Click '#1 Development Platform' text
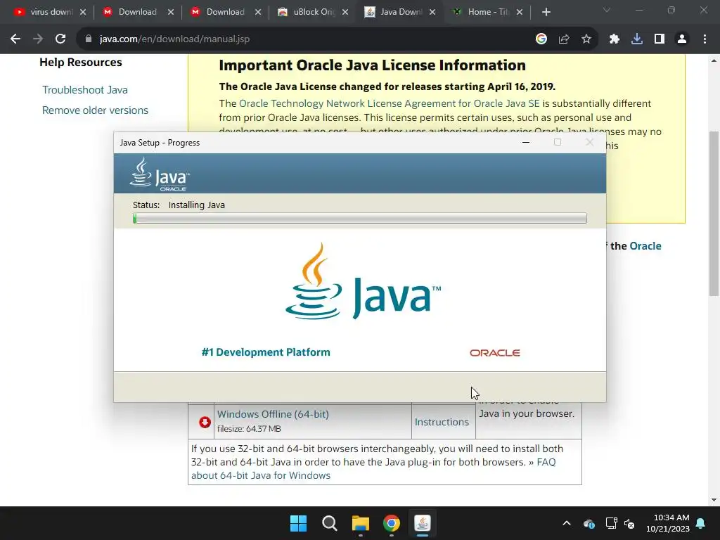 266,352
